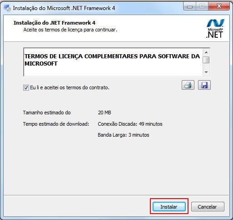Save the license terms with floppy disk icon
Screen dimensions: 233x220
(x=204, y=85)
